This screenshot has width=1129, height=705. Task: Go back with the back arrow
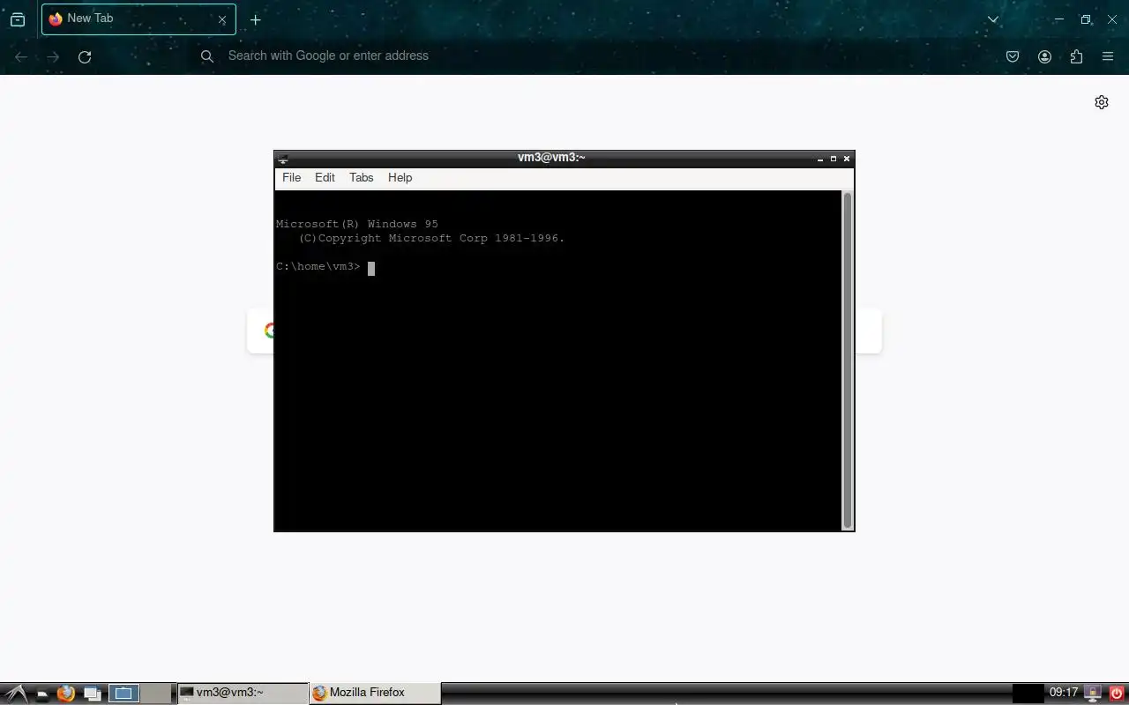click(x=21, y=56)
